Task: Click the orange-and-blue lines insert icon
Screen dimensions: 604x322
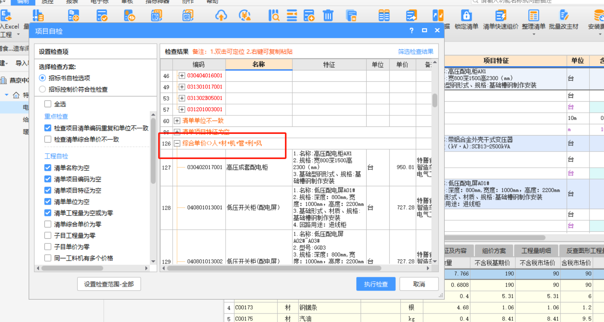Action: pyautogui.click(x=292, y=16)
